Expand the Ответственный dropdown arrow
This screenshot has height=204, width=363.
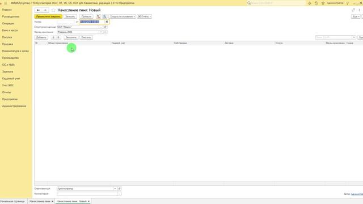click(x=115, y=189)
